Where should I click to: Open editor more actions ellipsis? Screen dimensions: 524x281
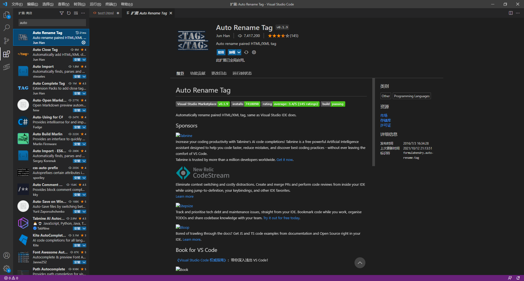tap(518, 13)
